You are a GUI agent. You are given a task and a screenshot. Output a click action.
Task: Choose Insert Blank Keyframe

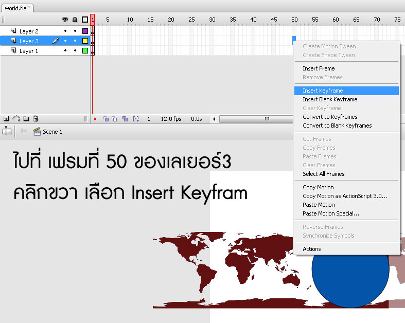(x=346, y=99)
